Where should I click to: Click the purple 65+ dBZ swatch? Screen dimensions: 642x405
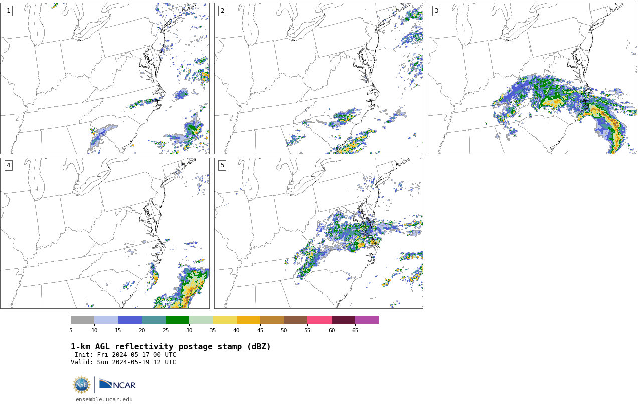(x=367, y=320)
